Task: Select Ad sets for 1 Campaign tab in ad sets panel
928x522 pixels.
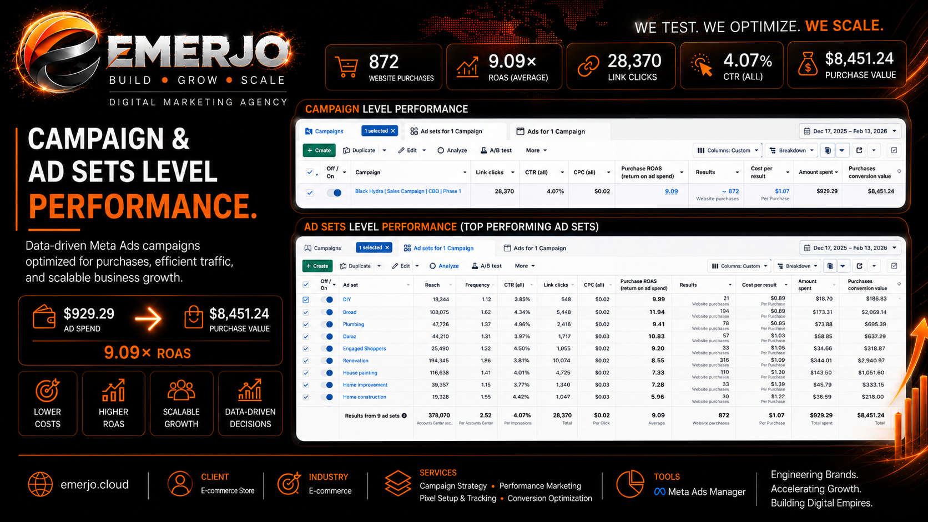Action: (438, 248)
